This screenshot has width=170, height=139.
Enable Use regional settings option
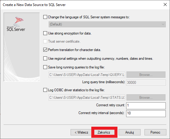(x=45, y=59)
